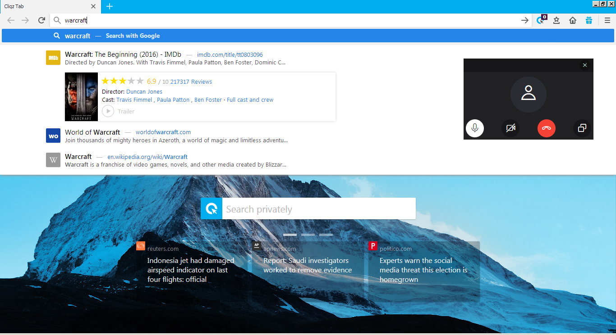
Task: Close the call overlay window
Action: pyautogui.click(x=585, y=65)
